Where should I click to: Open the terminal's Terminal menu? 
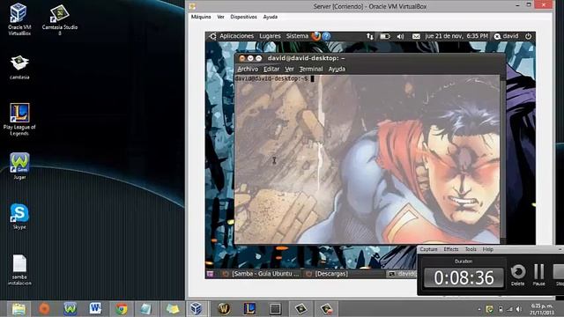pyautogui.click(x=311, y=69)
